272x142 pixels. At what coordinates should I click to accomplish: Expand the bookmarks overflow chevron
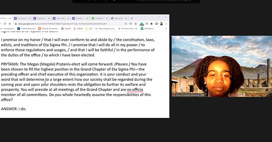click(x=166, y=29)
